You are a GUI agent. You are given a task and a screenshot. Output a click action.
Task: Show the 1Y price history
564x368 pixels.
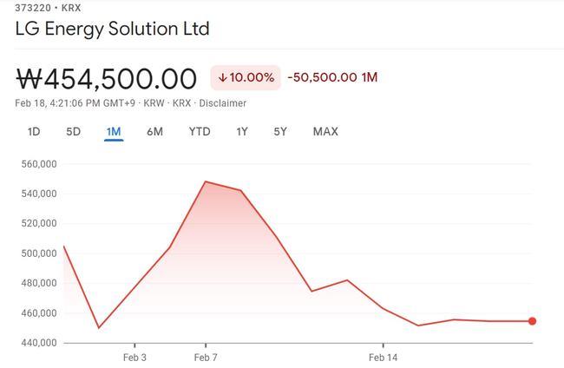(x=242, y=132)
